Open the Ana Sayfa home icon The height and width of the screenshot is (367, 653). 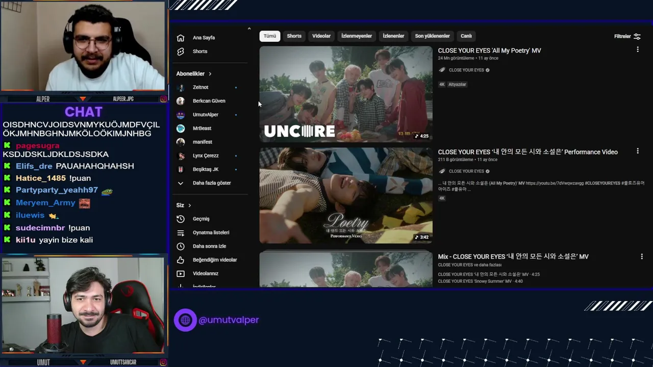click(180, 38)
